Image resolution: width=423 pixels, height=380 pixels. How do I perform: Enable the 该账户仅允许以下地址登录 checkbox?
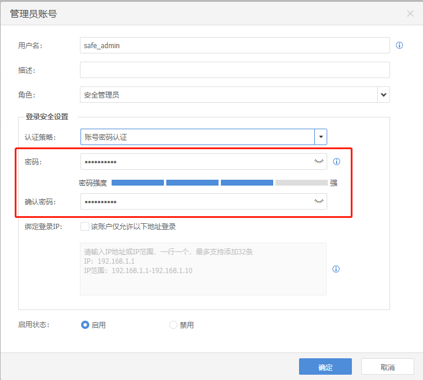(85, 226)
